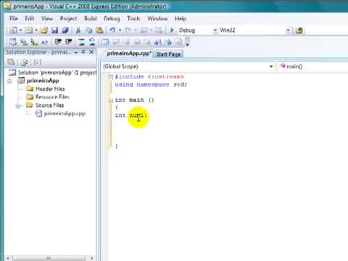Image resolution: width=348 pixels, height=261 pixels.
Task: Click the Redo arrow icon
Action: coord(128,30)
